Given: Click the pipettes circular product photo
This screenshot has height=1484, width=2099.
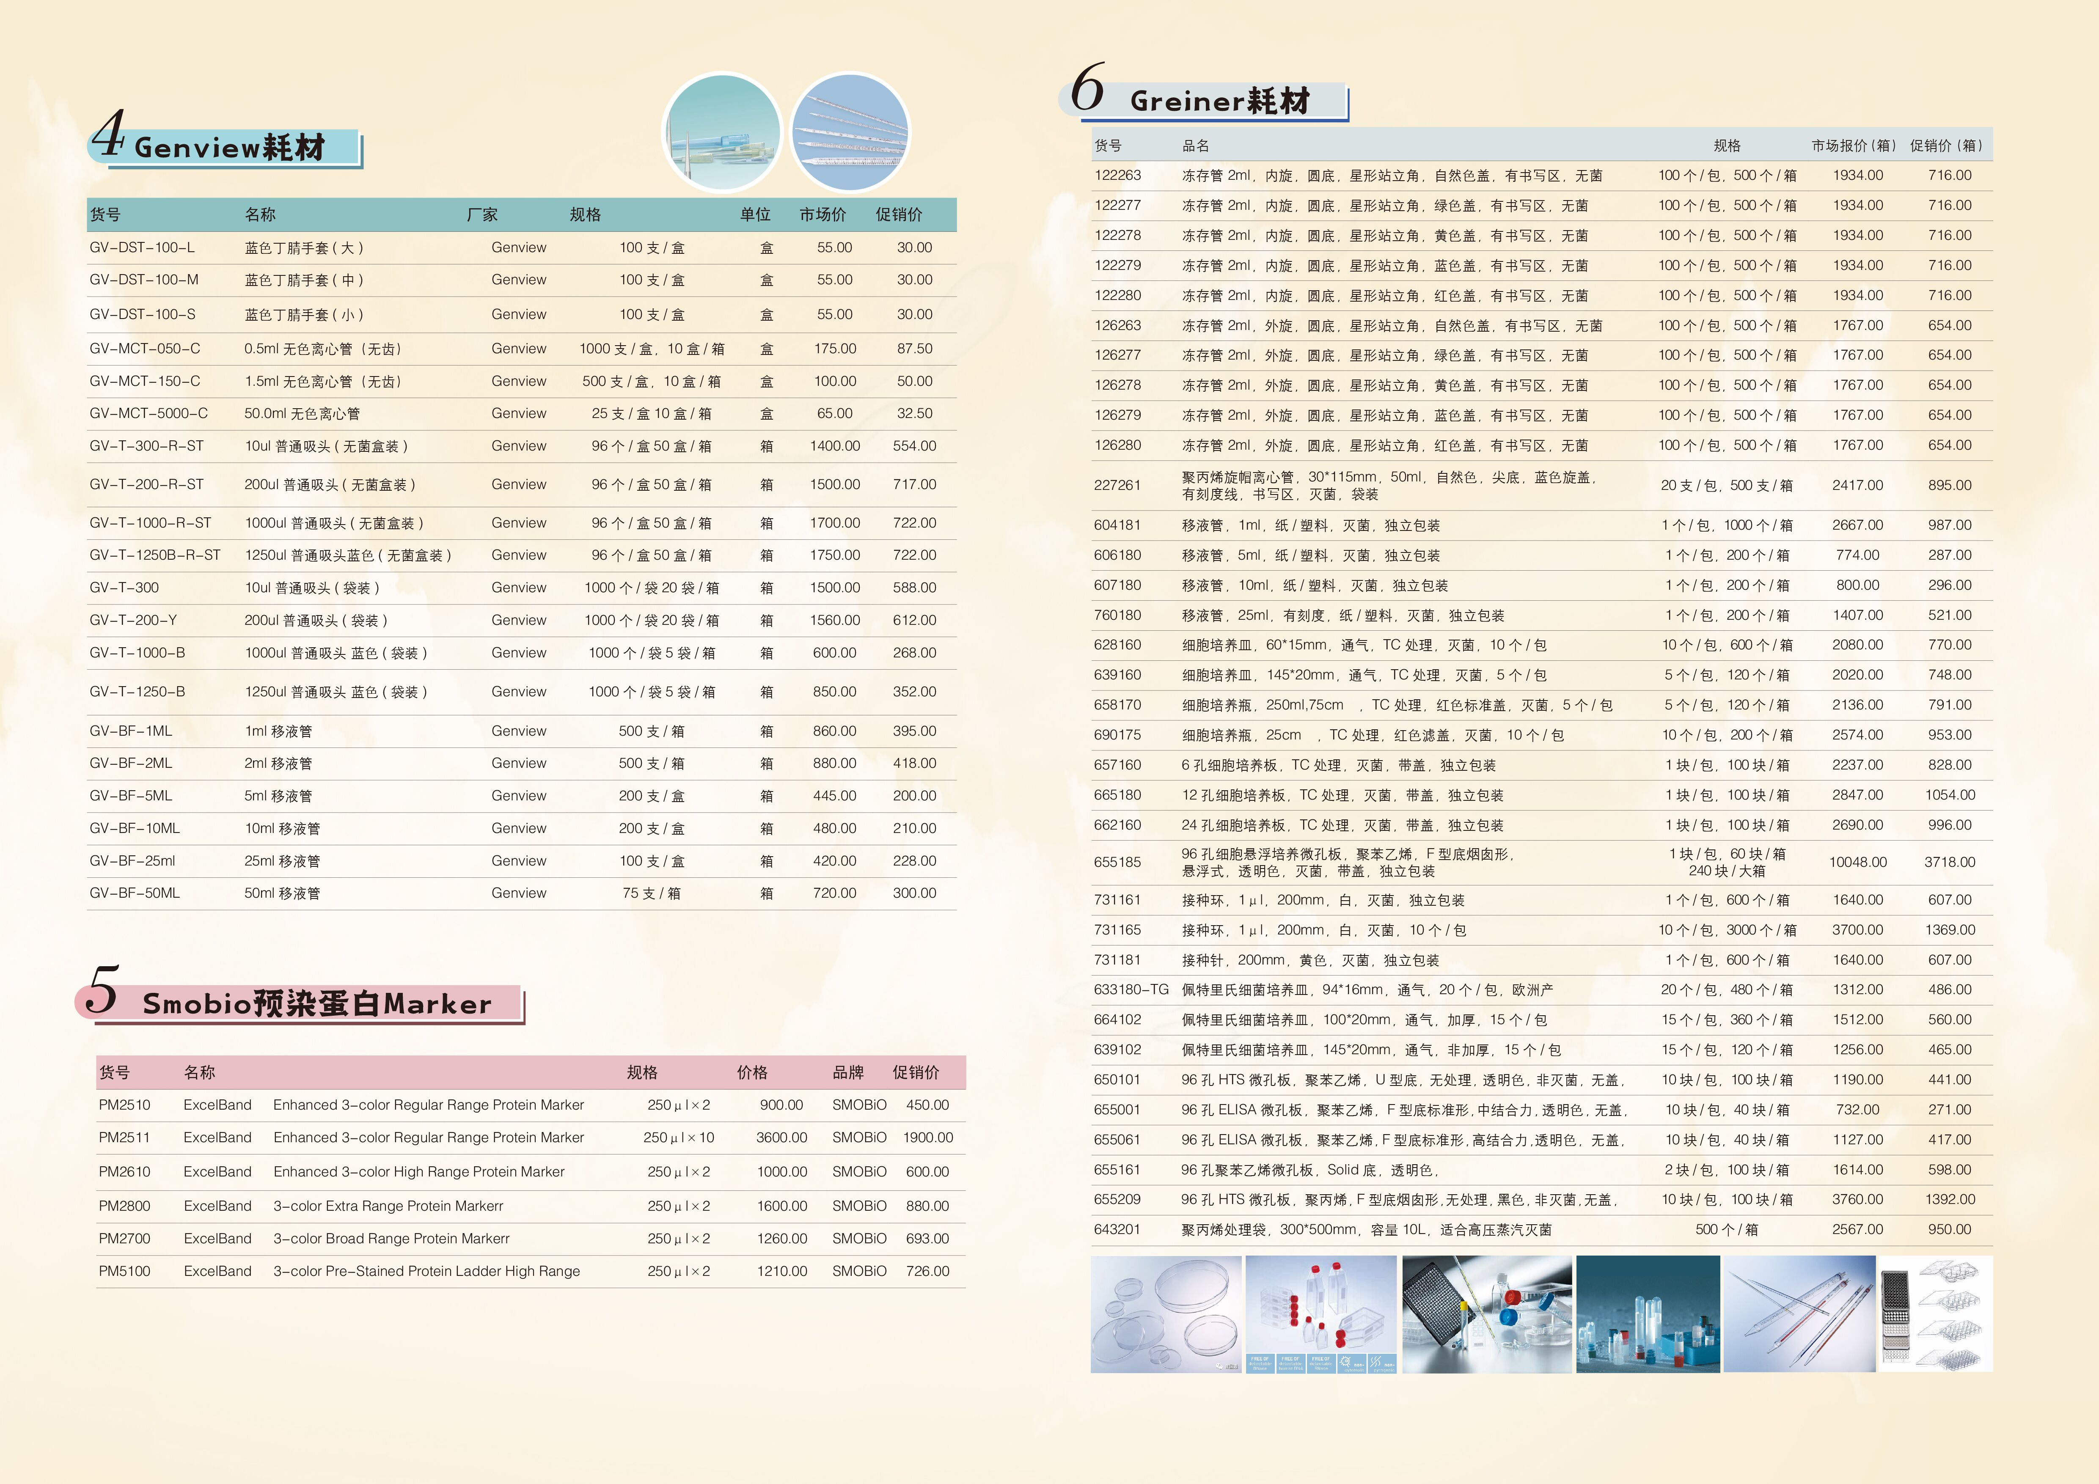Looking at the screenshot, I should coord(850,133).
